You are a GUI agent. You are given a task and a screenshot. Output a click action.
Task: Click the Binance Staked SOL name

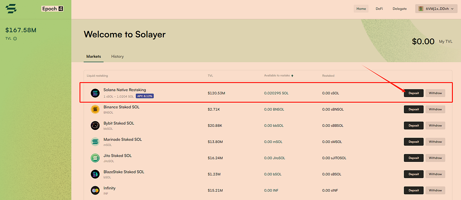click(x=122, y=107)
